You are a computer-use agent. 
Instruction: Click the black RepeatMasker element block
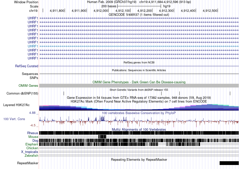click(x=229, y=163)
